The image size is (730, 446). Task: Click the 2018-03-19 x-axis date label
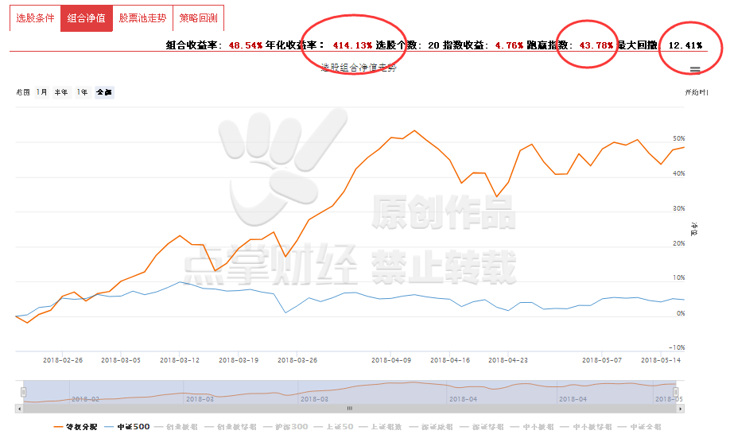point(239,360)
